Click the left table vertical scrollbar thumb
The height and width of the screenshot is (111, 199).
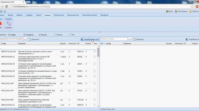pos(98,52)
